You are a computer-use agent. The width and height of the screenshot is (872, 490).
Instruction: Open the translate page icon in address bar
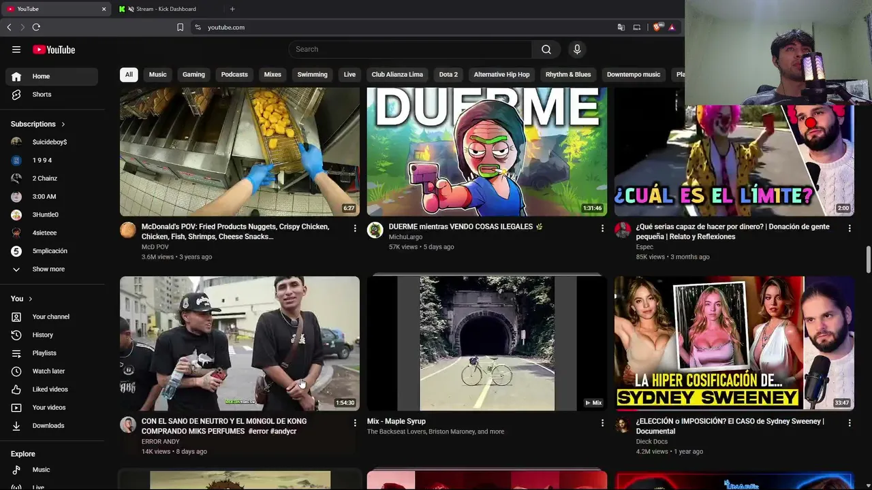click(621, 27)
